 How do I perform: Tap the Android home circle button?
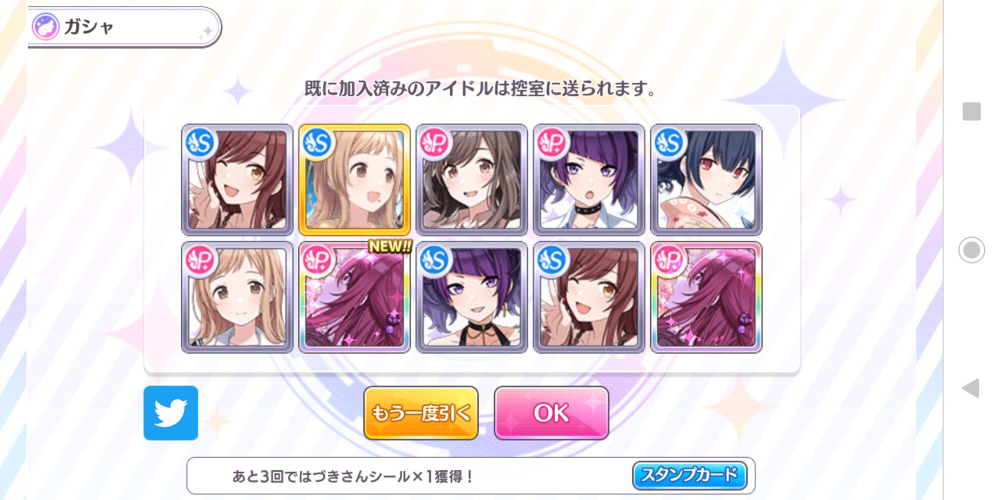971,249
